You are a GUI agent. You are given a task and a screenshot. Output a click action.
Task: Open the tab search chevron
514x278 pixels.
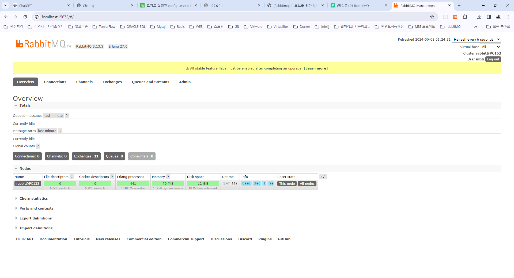pyautogui.click(x=5, y=5)
